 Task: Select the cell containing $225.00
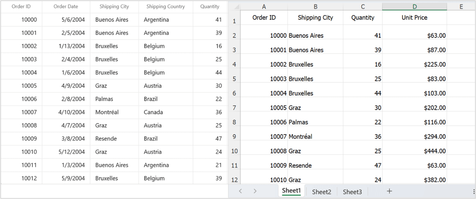(x=415, y=64)
